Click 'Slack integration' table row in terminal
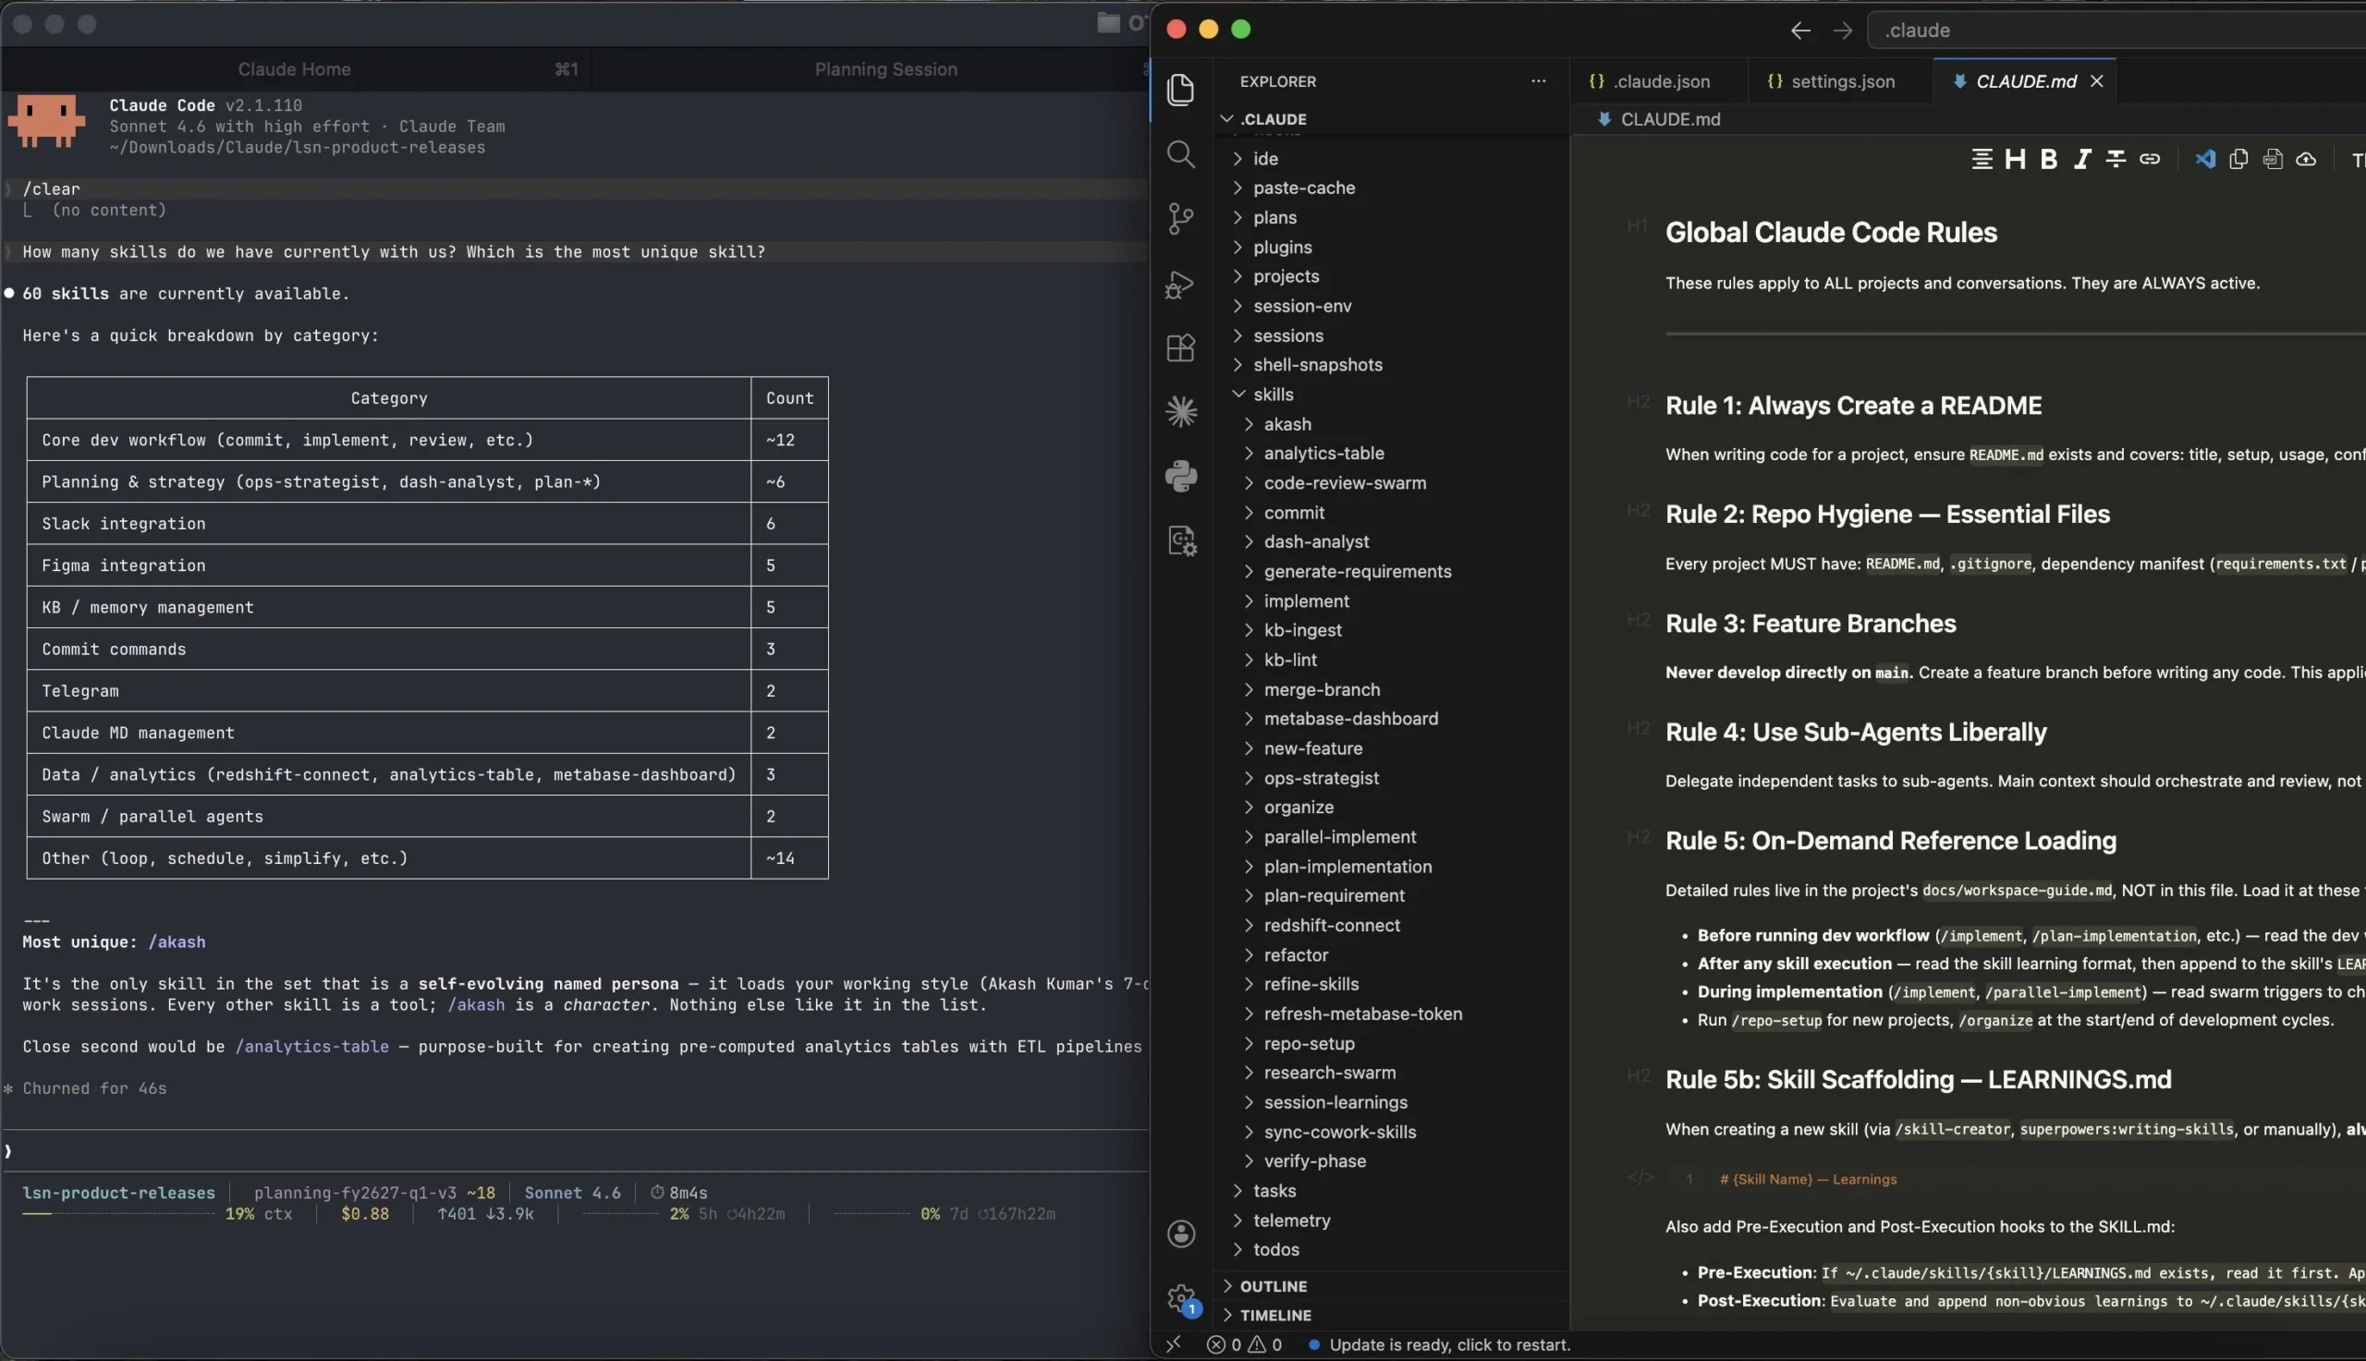The height and width of the screenshot is (1361, 2366). point(427,524)
